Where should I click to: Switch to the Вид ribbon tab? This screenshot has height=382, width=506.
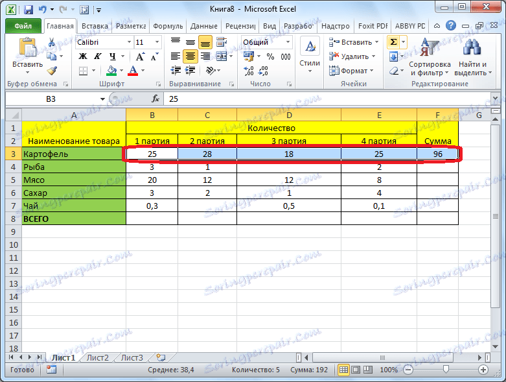point(269,26)
